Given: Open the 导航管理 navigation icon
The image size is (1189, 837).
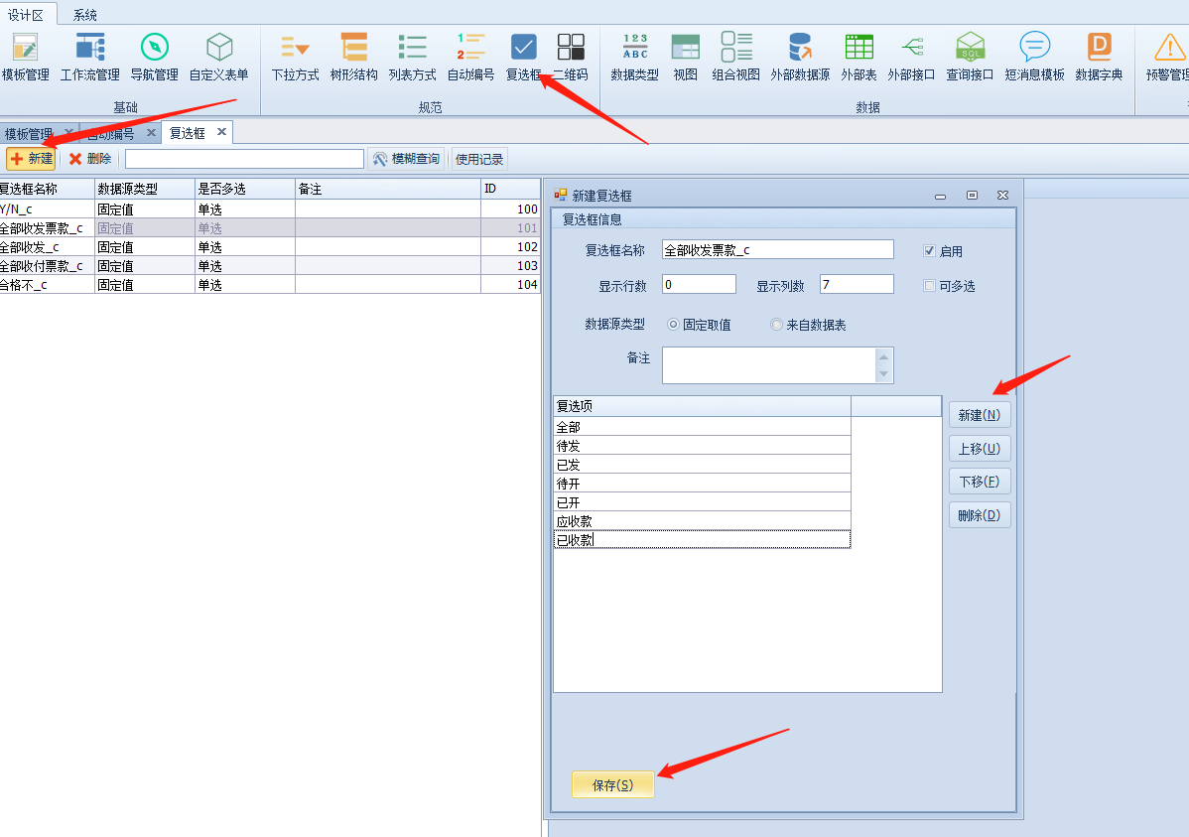Looking at the screenshot, I should coord(155,47).
